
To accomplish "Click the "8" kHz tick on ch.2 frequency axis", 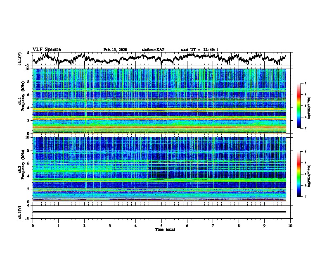I will [x=28, y=150].
